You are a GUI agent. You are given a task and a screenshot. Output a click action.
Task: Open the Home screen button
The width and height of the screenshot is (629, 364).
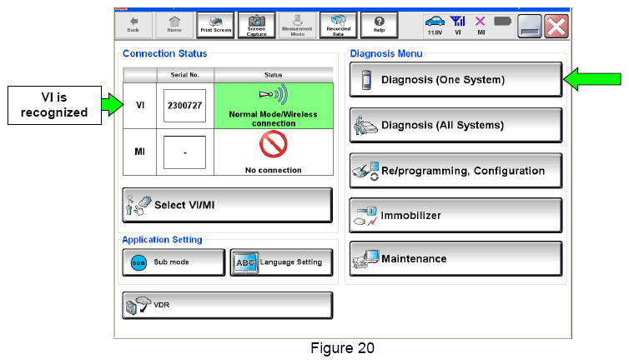pos(174,25)
